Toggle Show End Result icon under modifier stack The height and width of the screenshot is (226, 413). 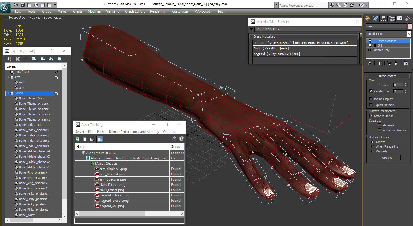click(379, 63)
